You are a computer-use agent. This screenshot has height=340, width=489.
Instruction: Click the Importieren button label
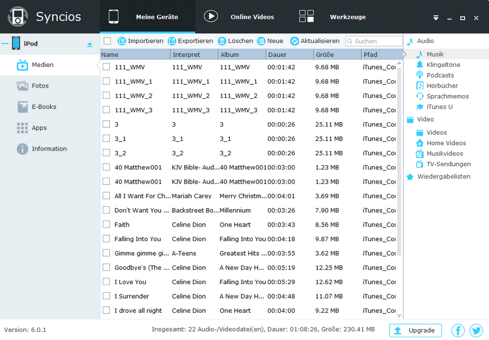[x=146, y=41]
